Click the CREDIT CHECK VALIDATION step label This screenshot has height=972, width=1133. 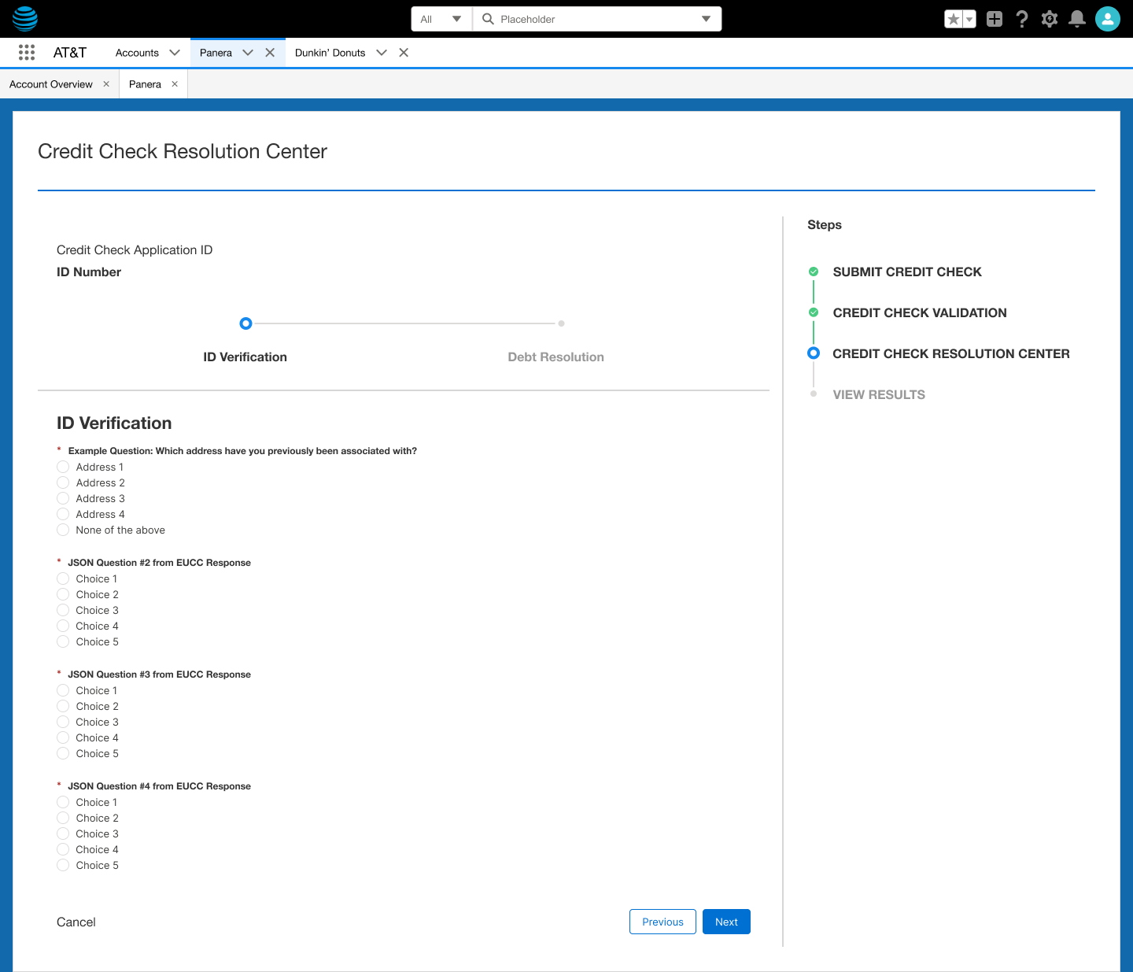pos(920,312)
